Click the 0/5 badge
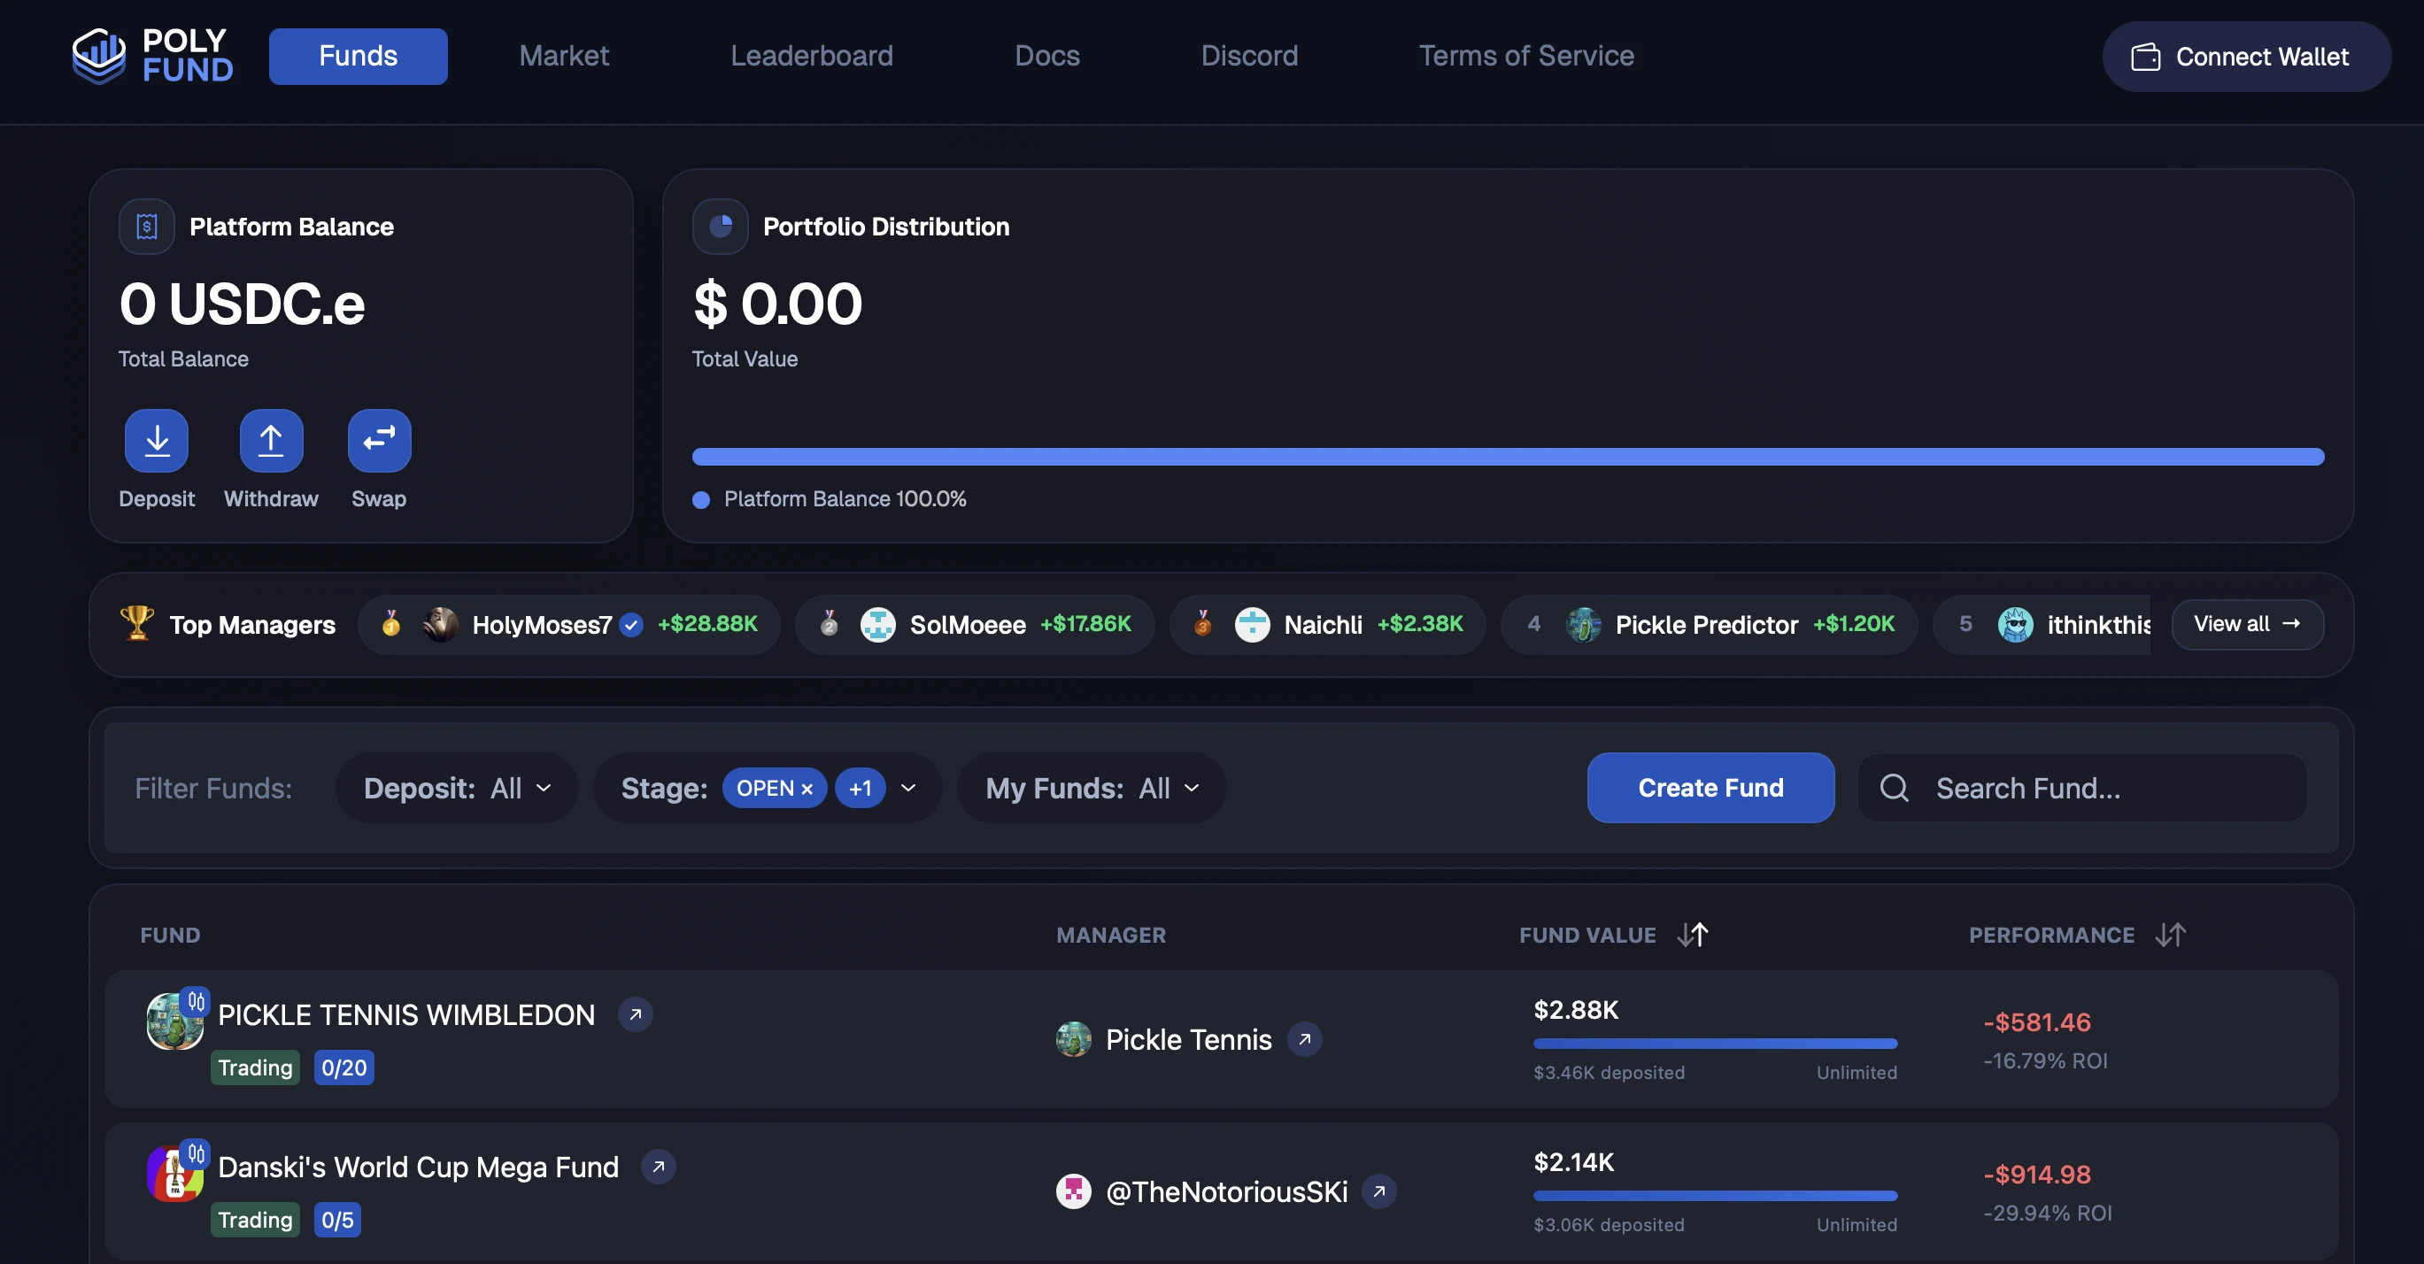This screenshot has width=2424, height=1264. (337, 1220)
